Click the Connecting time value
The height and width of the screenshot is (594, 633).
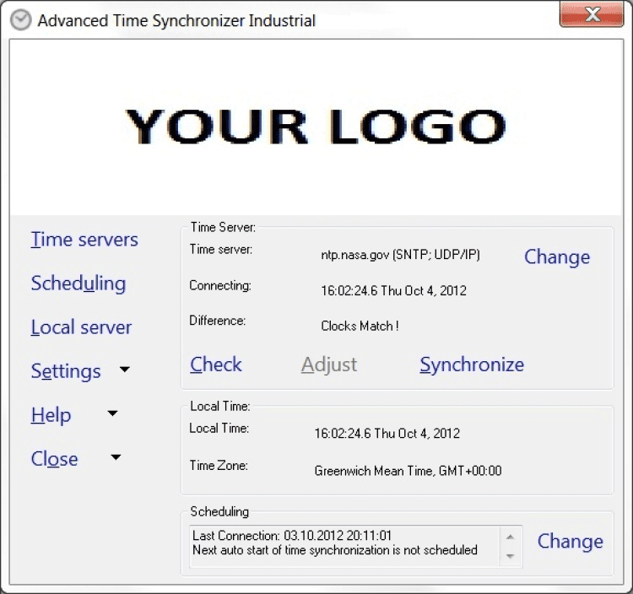pos(393,291)
